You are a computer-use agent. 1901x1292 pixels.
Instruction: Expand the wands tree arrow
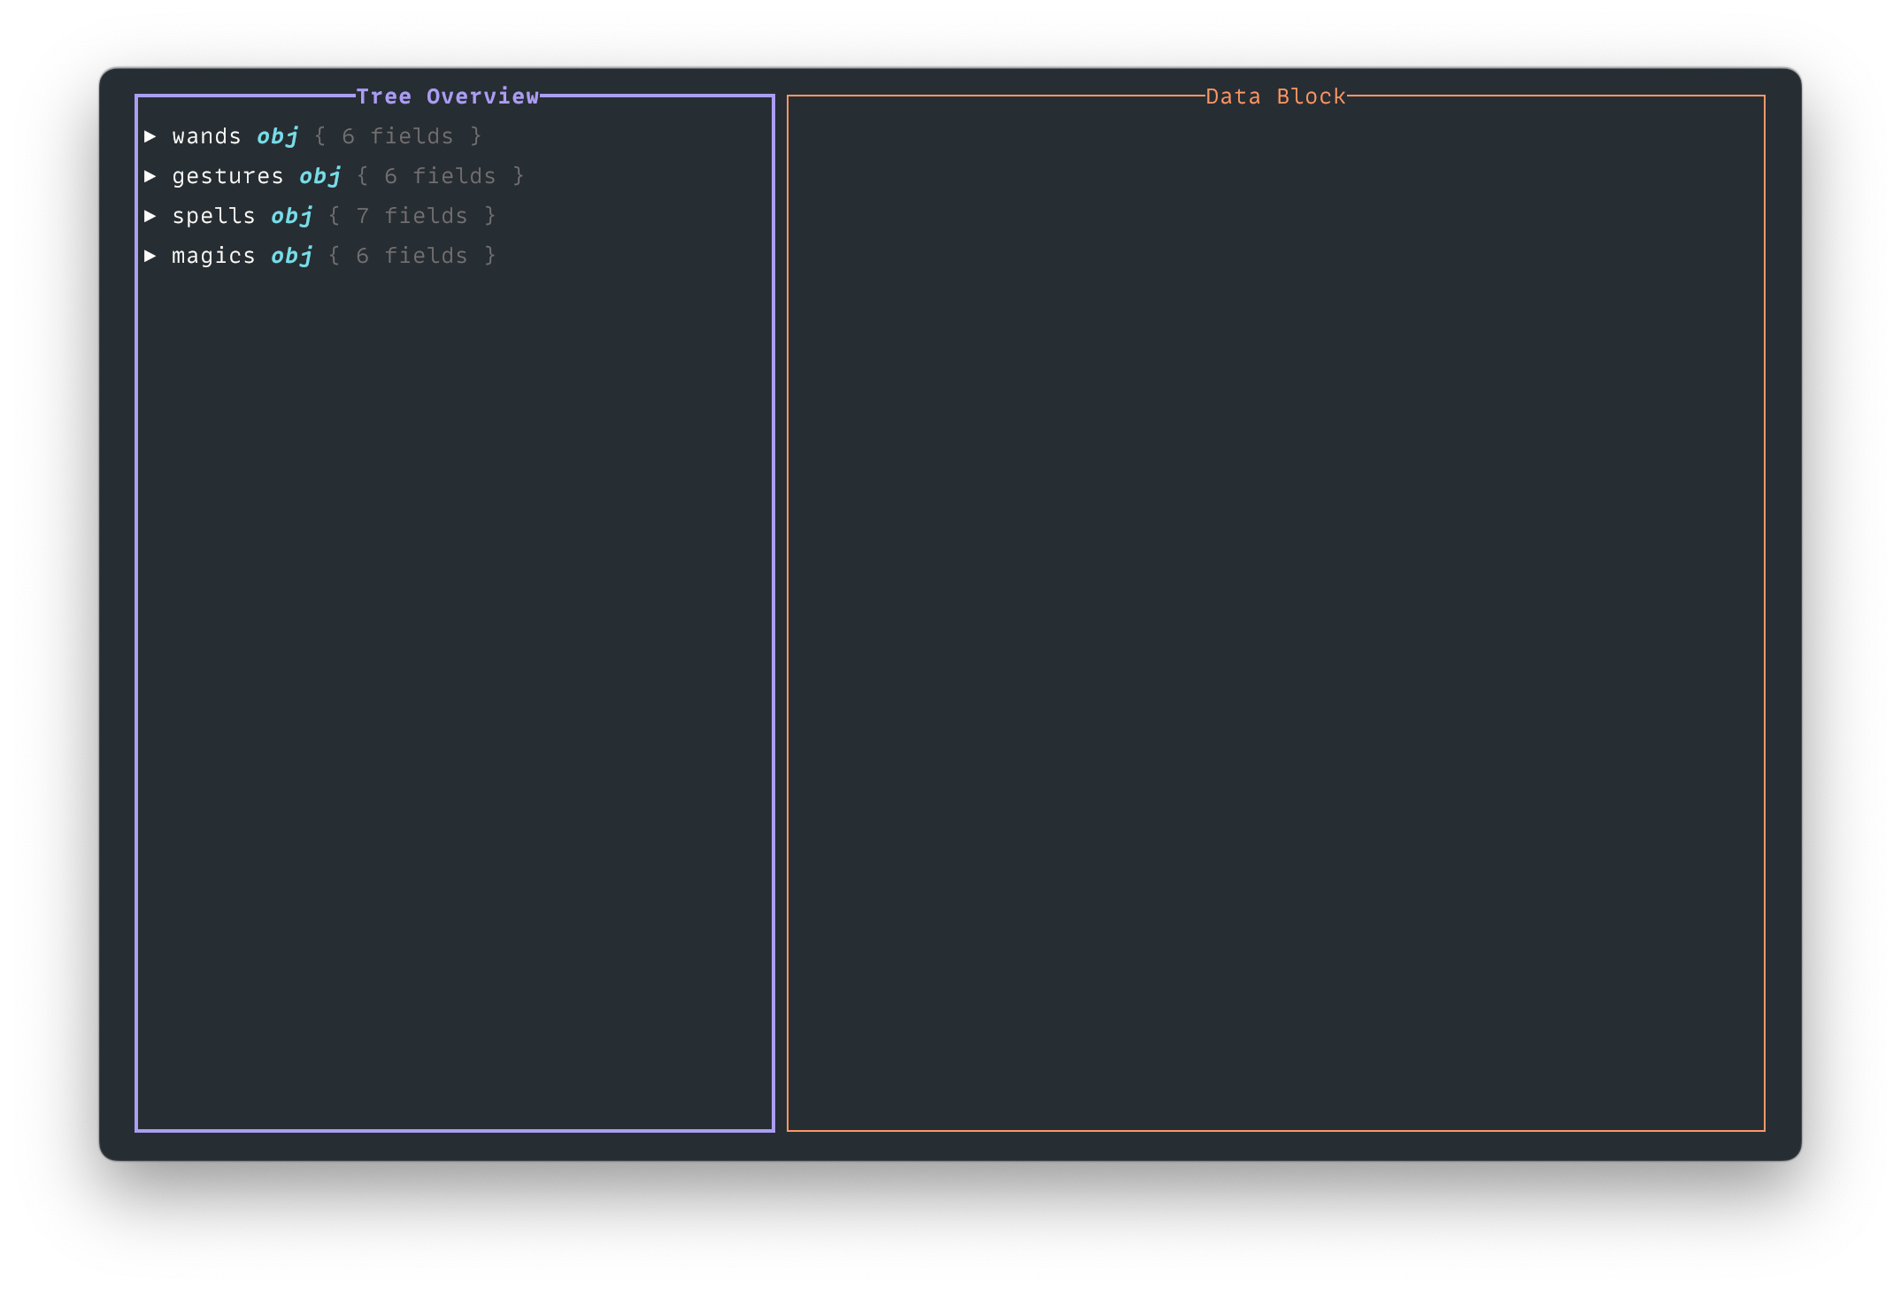click(150, 136)
